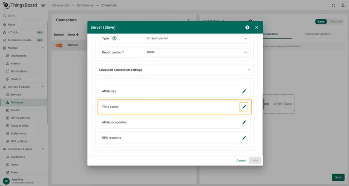
Task: Edit the Attribute updates configuration
Action: coord(244,122)
